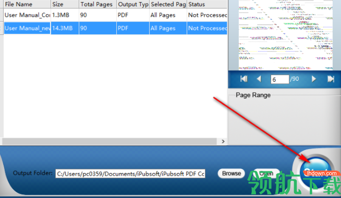Click Not Processed status in 1.3MB row

[207, 15]
